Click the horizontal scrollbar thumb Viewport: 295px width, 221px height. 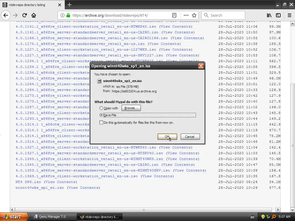click(143, 209)
